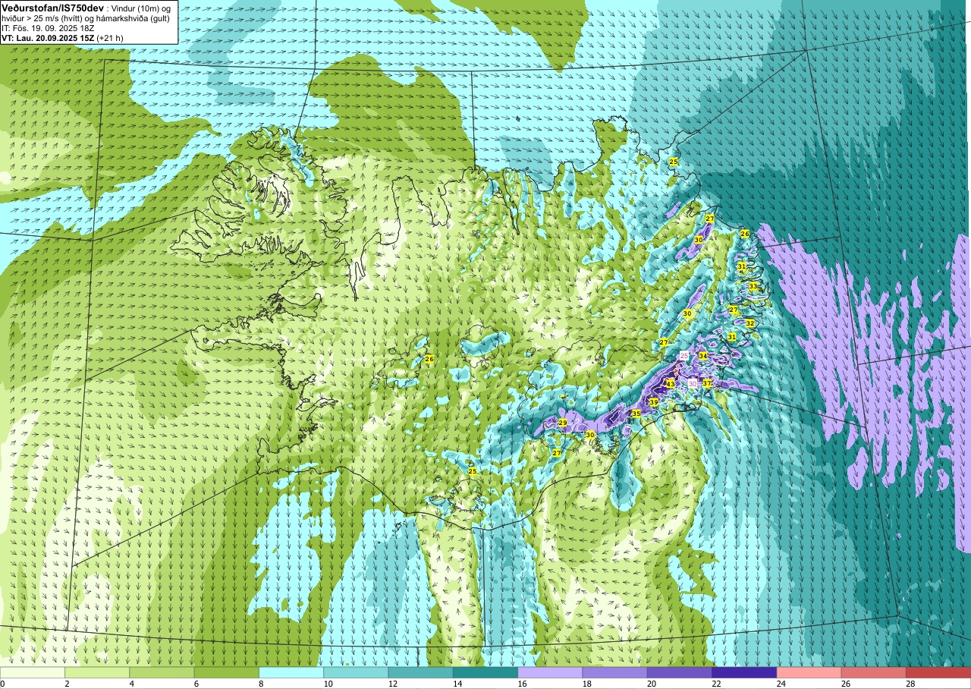
Task: Select the 18–20 m/s purple swatch
Action: pos(614,672)
